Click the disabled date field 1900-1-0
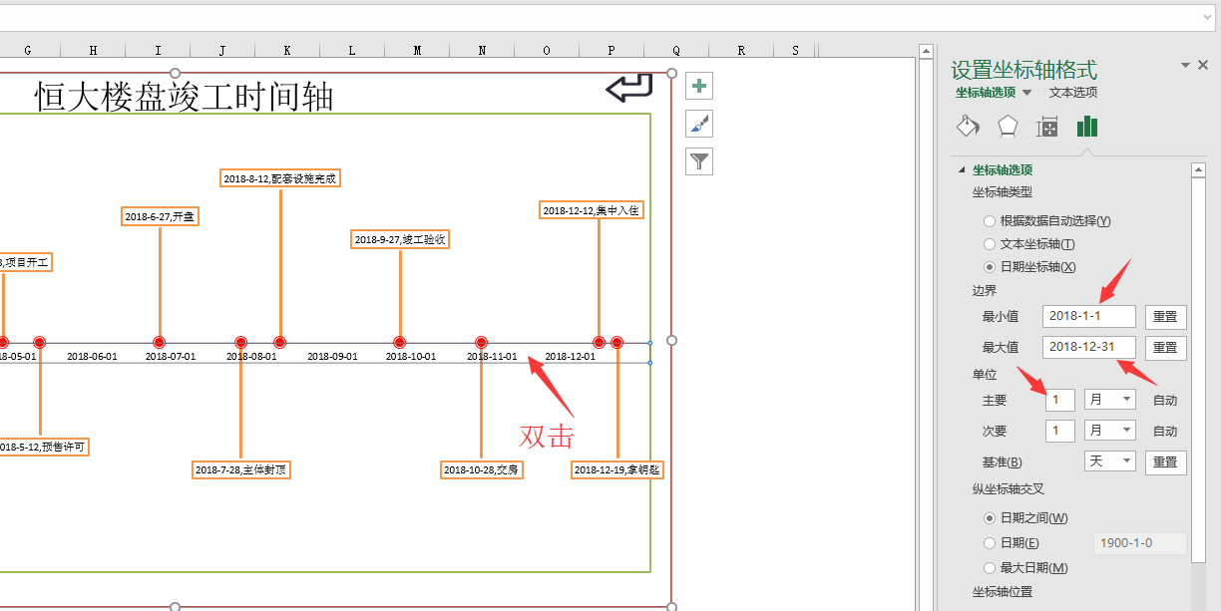 [1139, 543]
